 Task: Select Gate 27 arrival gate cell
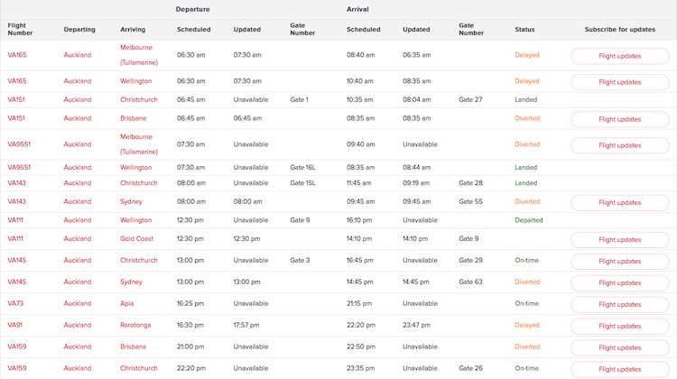tap(470, 99)
